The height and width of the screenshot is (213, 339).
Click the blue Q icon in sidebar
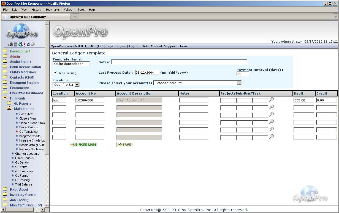click(x=28, y=44)
